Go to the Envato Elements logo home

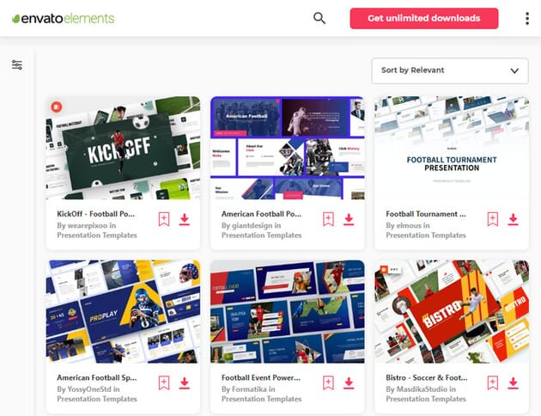click(x=64, y=18)
